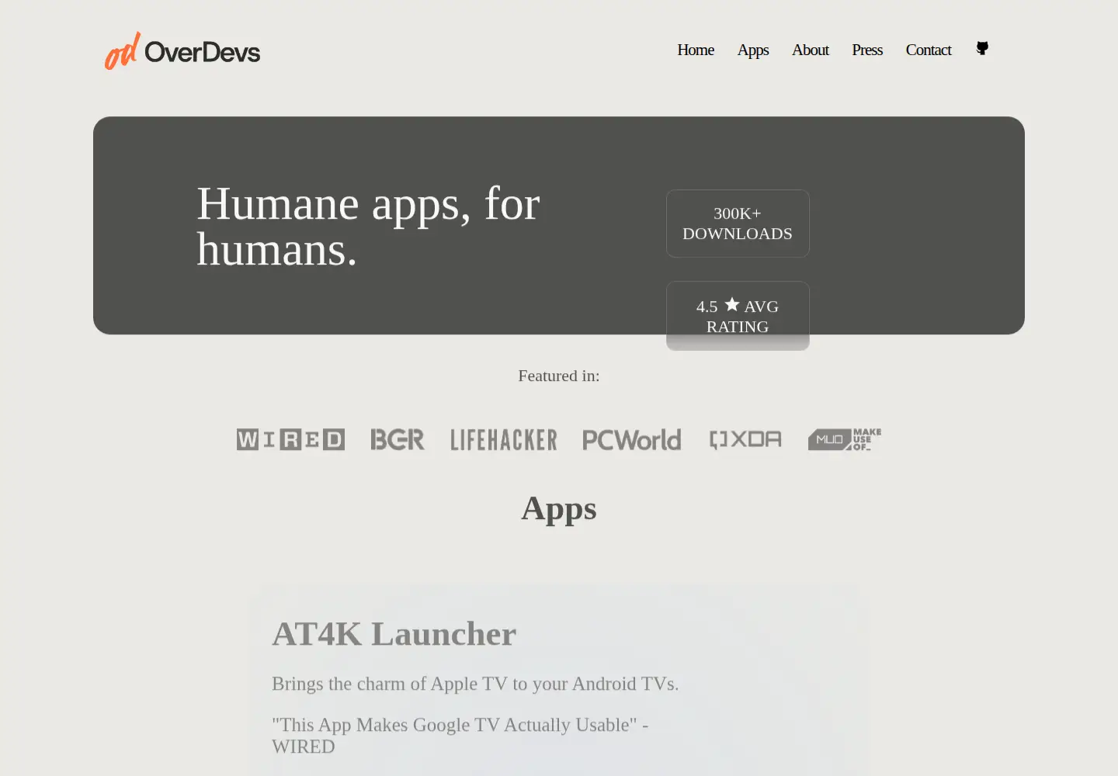Screen dimensions: 1118x776
Task: Click the WIRED quote about Google TV
Action: (460, 736)
